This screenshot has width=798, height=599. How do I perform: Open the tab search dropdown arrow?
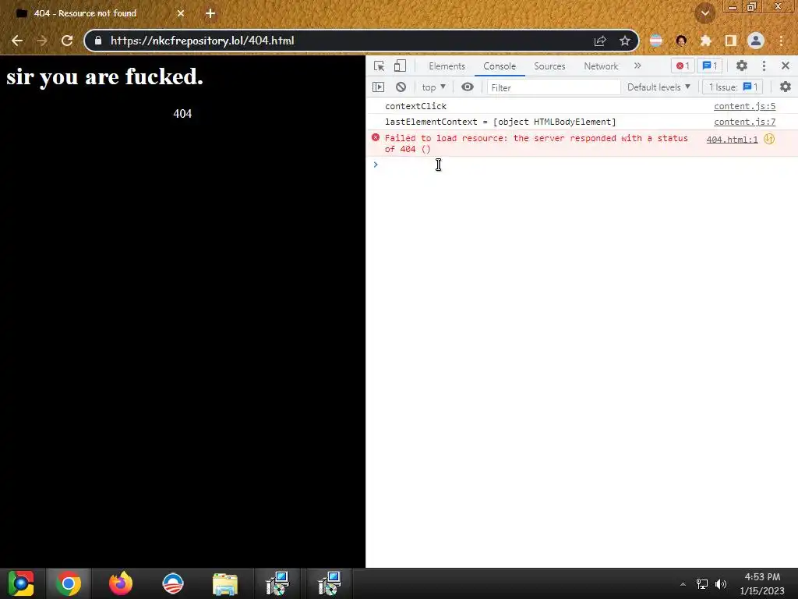(704, 13)
